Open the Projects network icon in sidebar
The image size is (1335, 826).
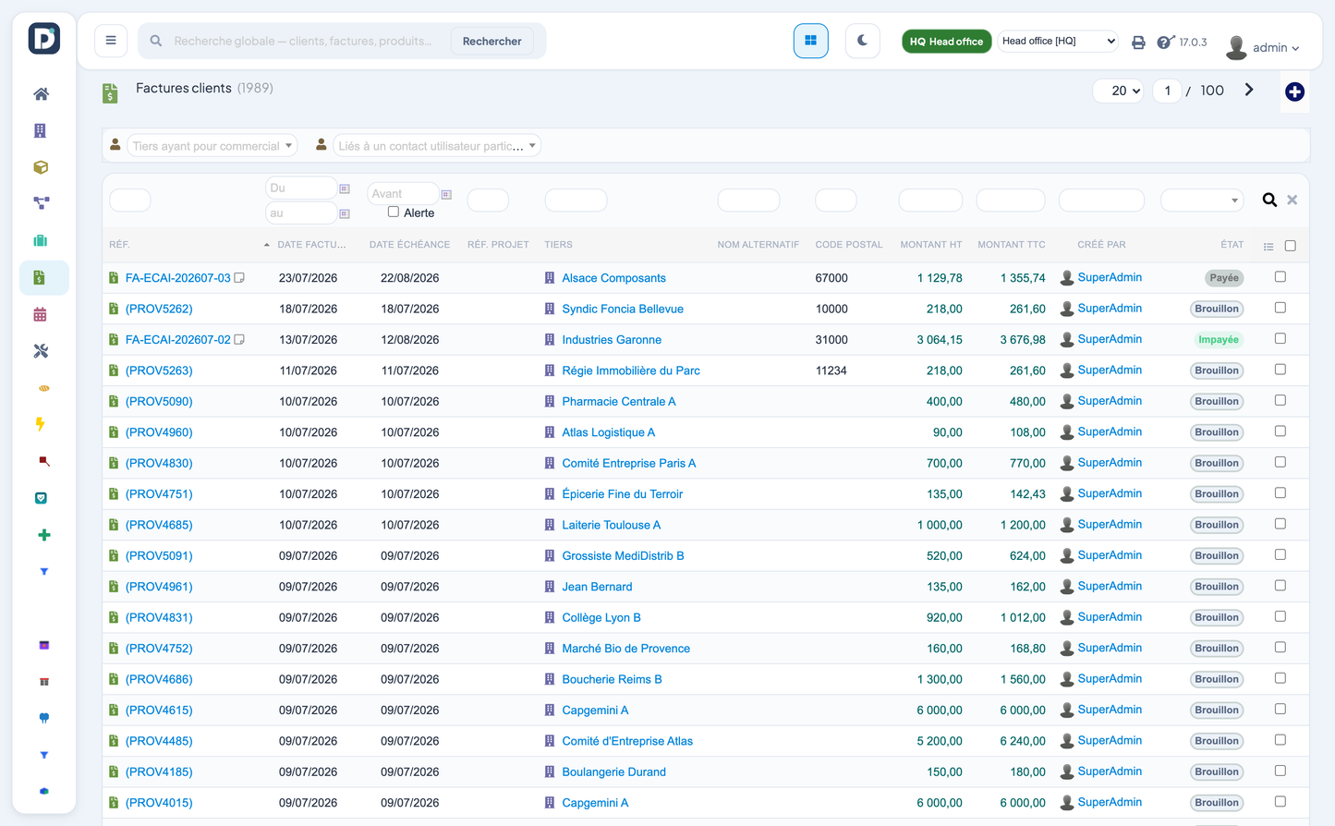click(41, 203)
